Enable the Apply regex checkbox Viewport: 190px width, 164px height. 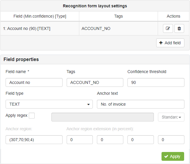[32, 116]
